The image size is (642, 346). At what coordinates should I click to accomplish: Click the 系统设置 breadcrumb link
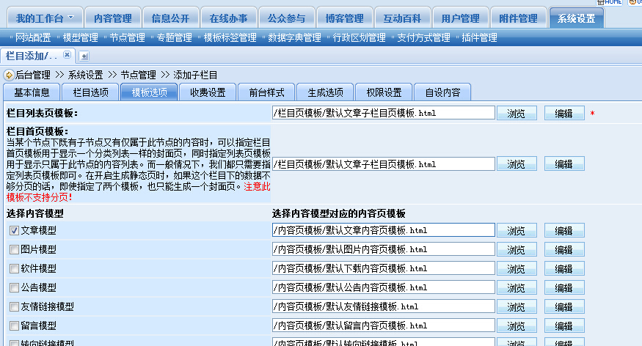pos(86,75)
